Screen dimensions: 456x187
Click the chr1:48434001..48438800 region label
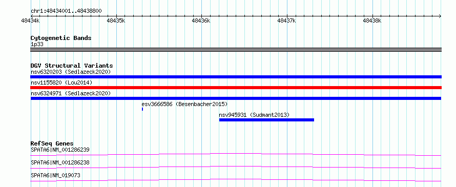click(66, 11)
